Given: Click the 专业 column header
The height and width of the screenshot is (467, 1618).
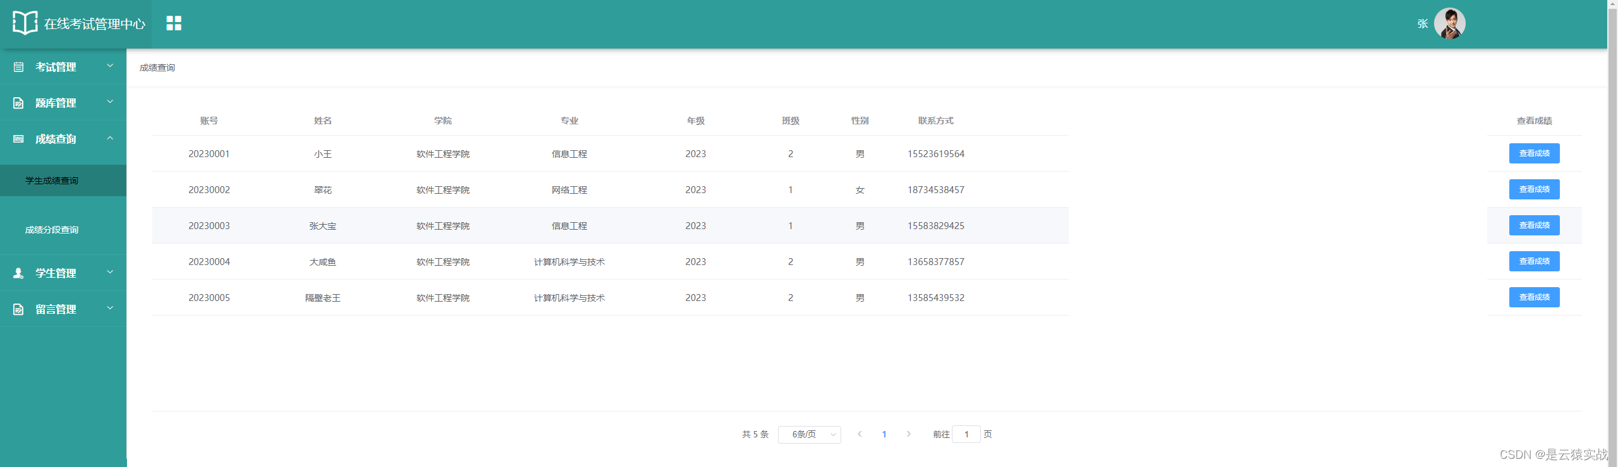Looking at the screenshot, I should 569,121.
